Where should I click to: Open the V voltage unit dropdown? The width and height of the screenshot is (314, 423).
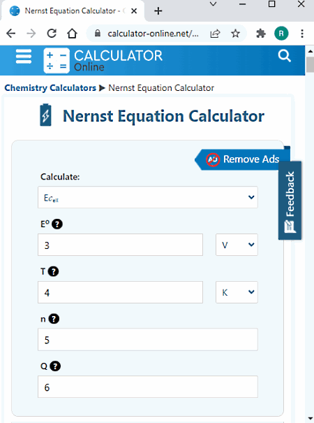coord(237,245)
